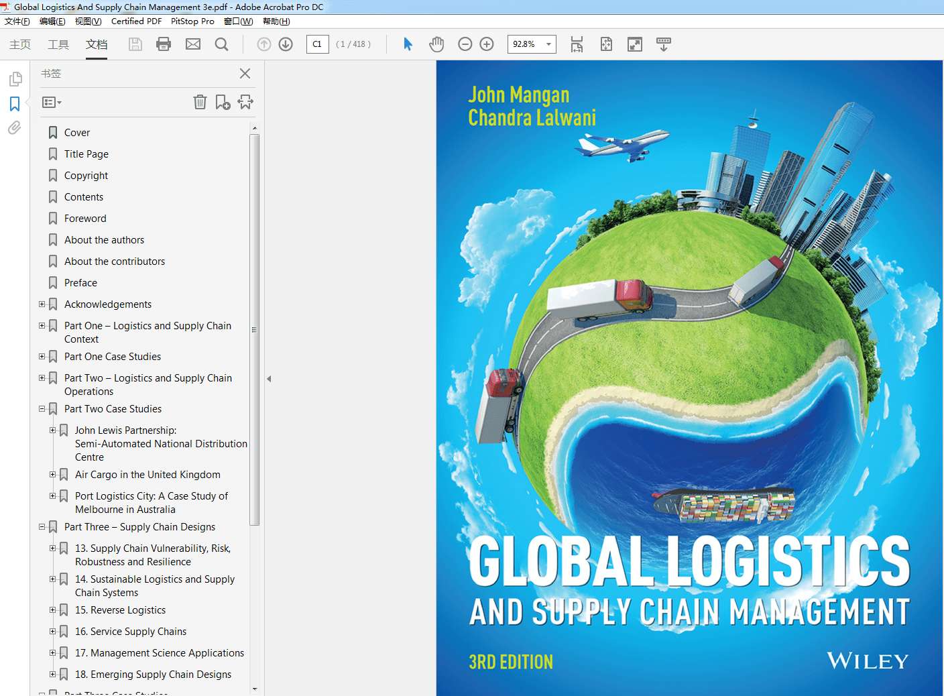Delete selected bookmark with trash icon

[200, 102]
